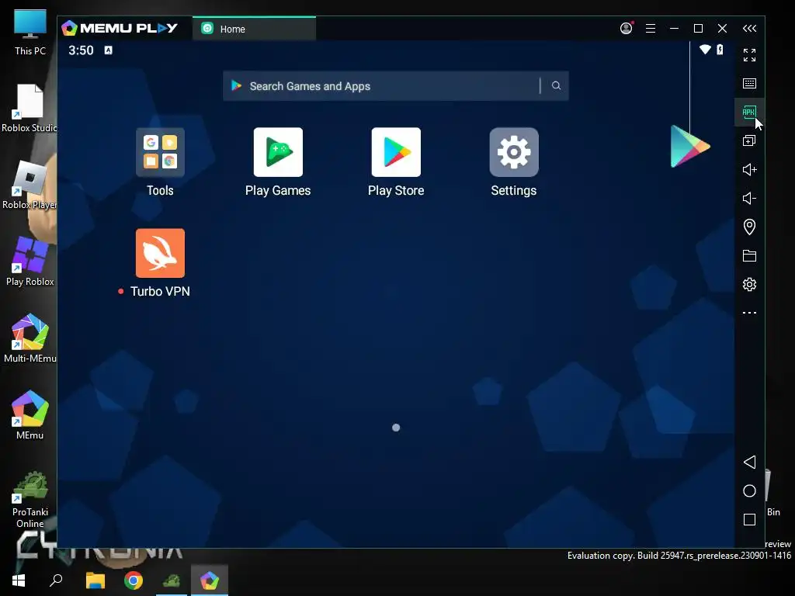Open File Explorer from taskbar
Viewport: 795px width, 596px height.
pyautogui.click(x=95, y=580)
